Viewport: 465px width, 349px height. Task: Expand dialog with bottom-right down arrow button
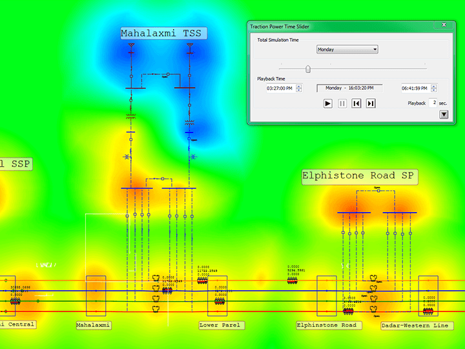click(x=444, y=114)
